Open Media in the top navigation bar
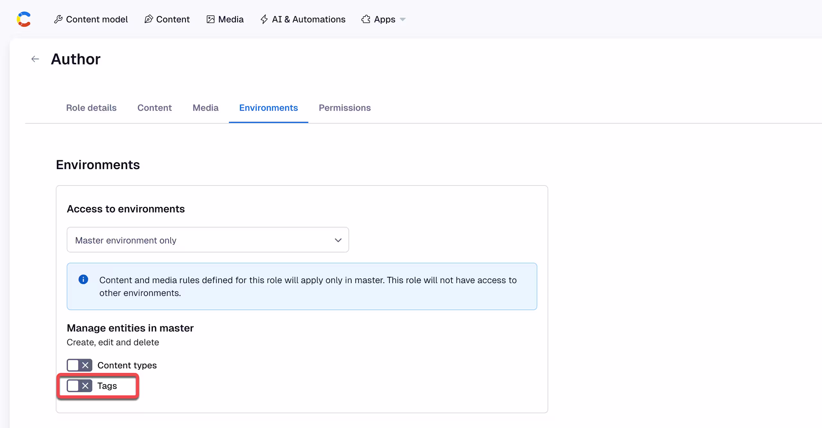The width and height of the screenshot is (822, 428). coord(225,19)
